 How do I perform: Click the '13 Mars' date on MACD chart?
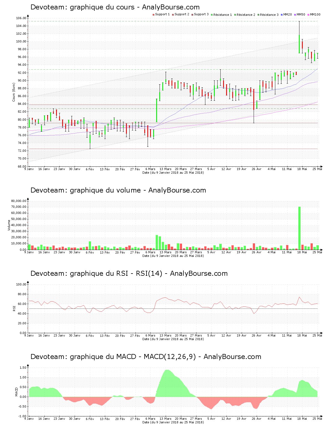point(166,419)
